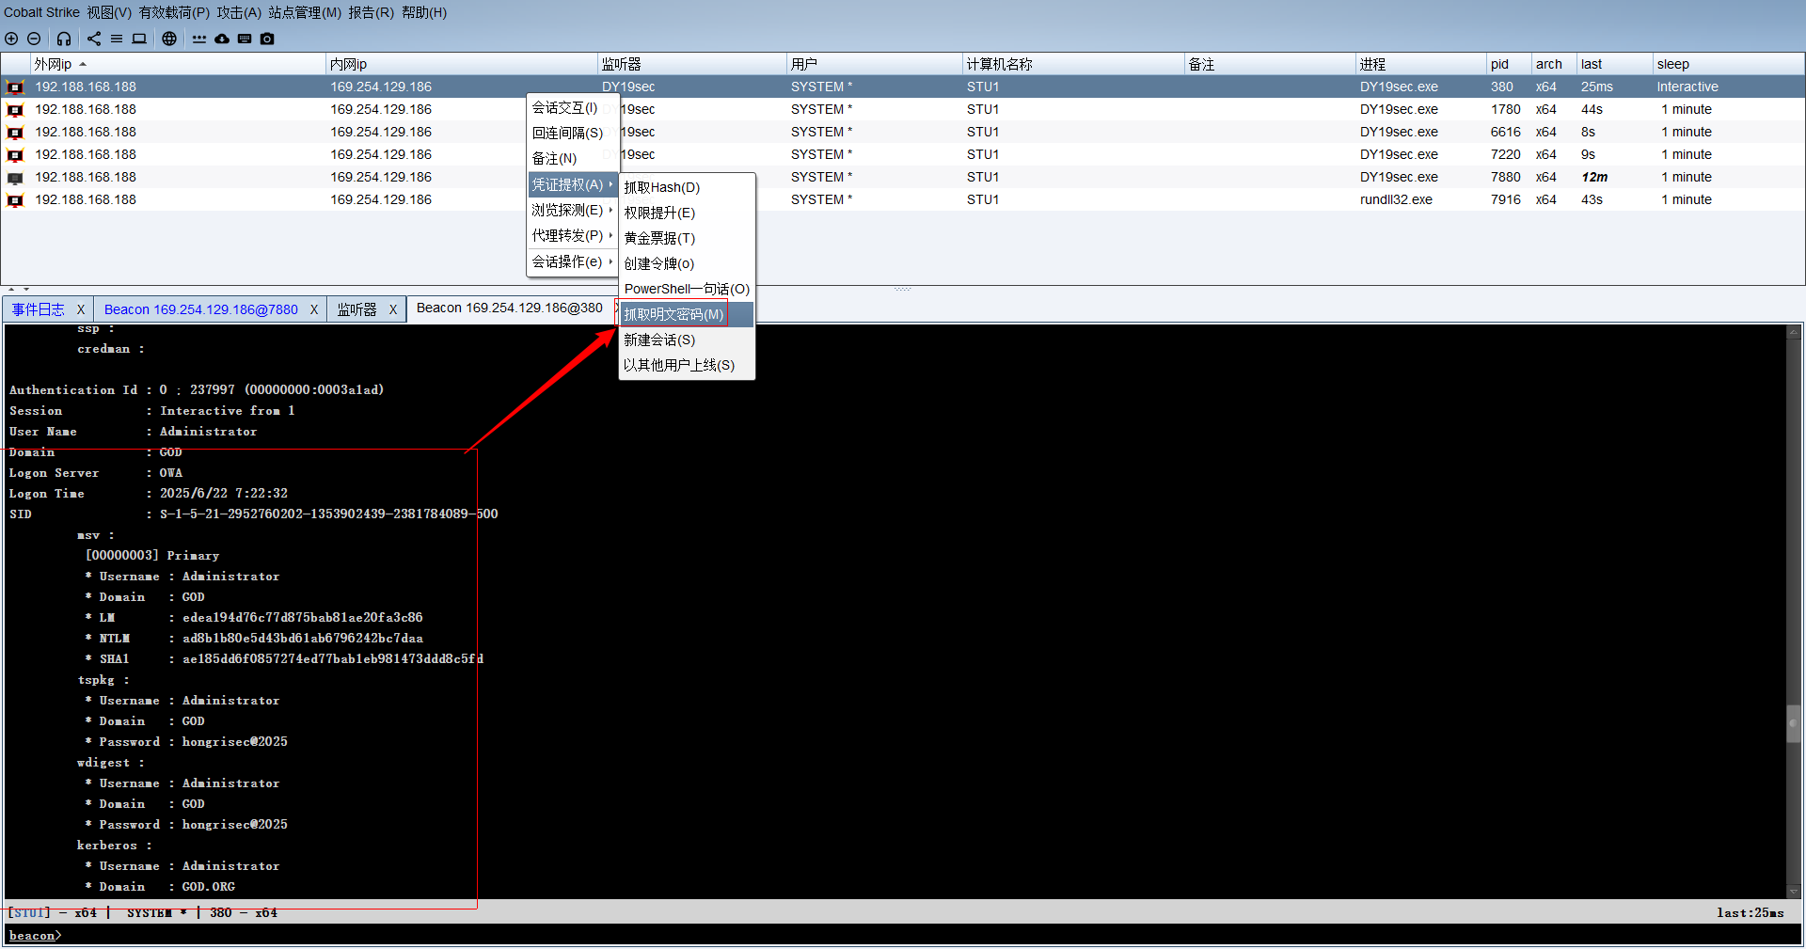Sort by 监听器 column header
Screen dimensions: 1806x949
pyautogui.click(x=692, y=64)
